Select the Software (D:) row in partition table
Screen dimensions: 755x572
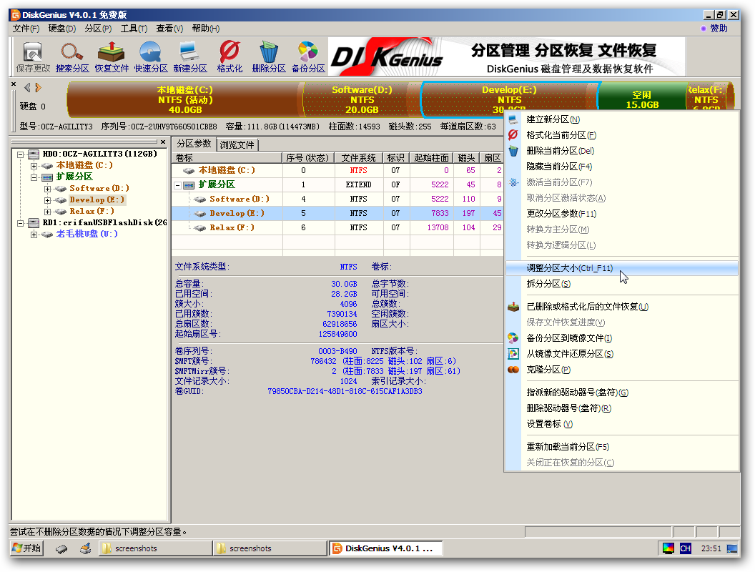point(337,199)
